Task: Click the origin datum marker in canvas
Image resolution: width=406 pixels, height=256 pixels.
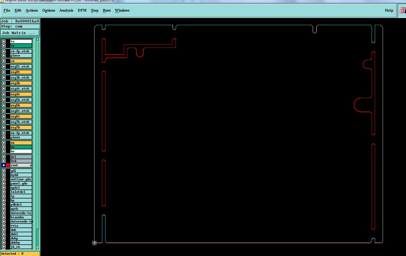Action: pyautogui.click(x=94, y=243)
